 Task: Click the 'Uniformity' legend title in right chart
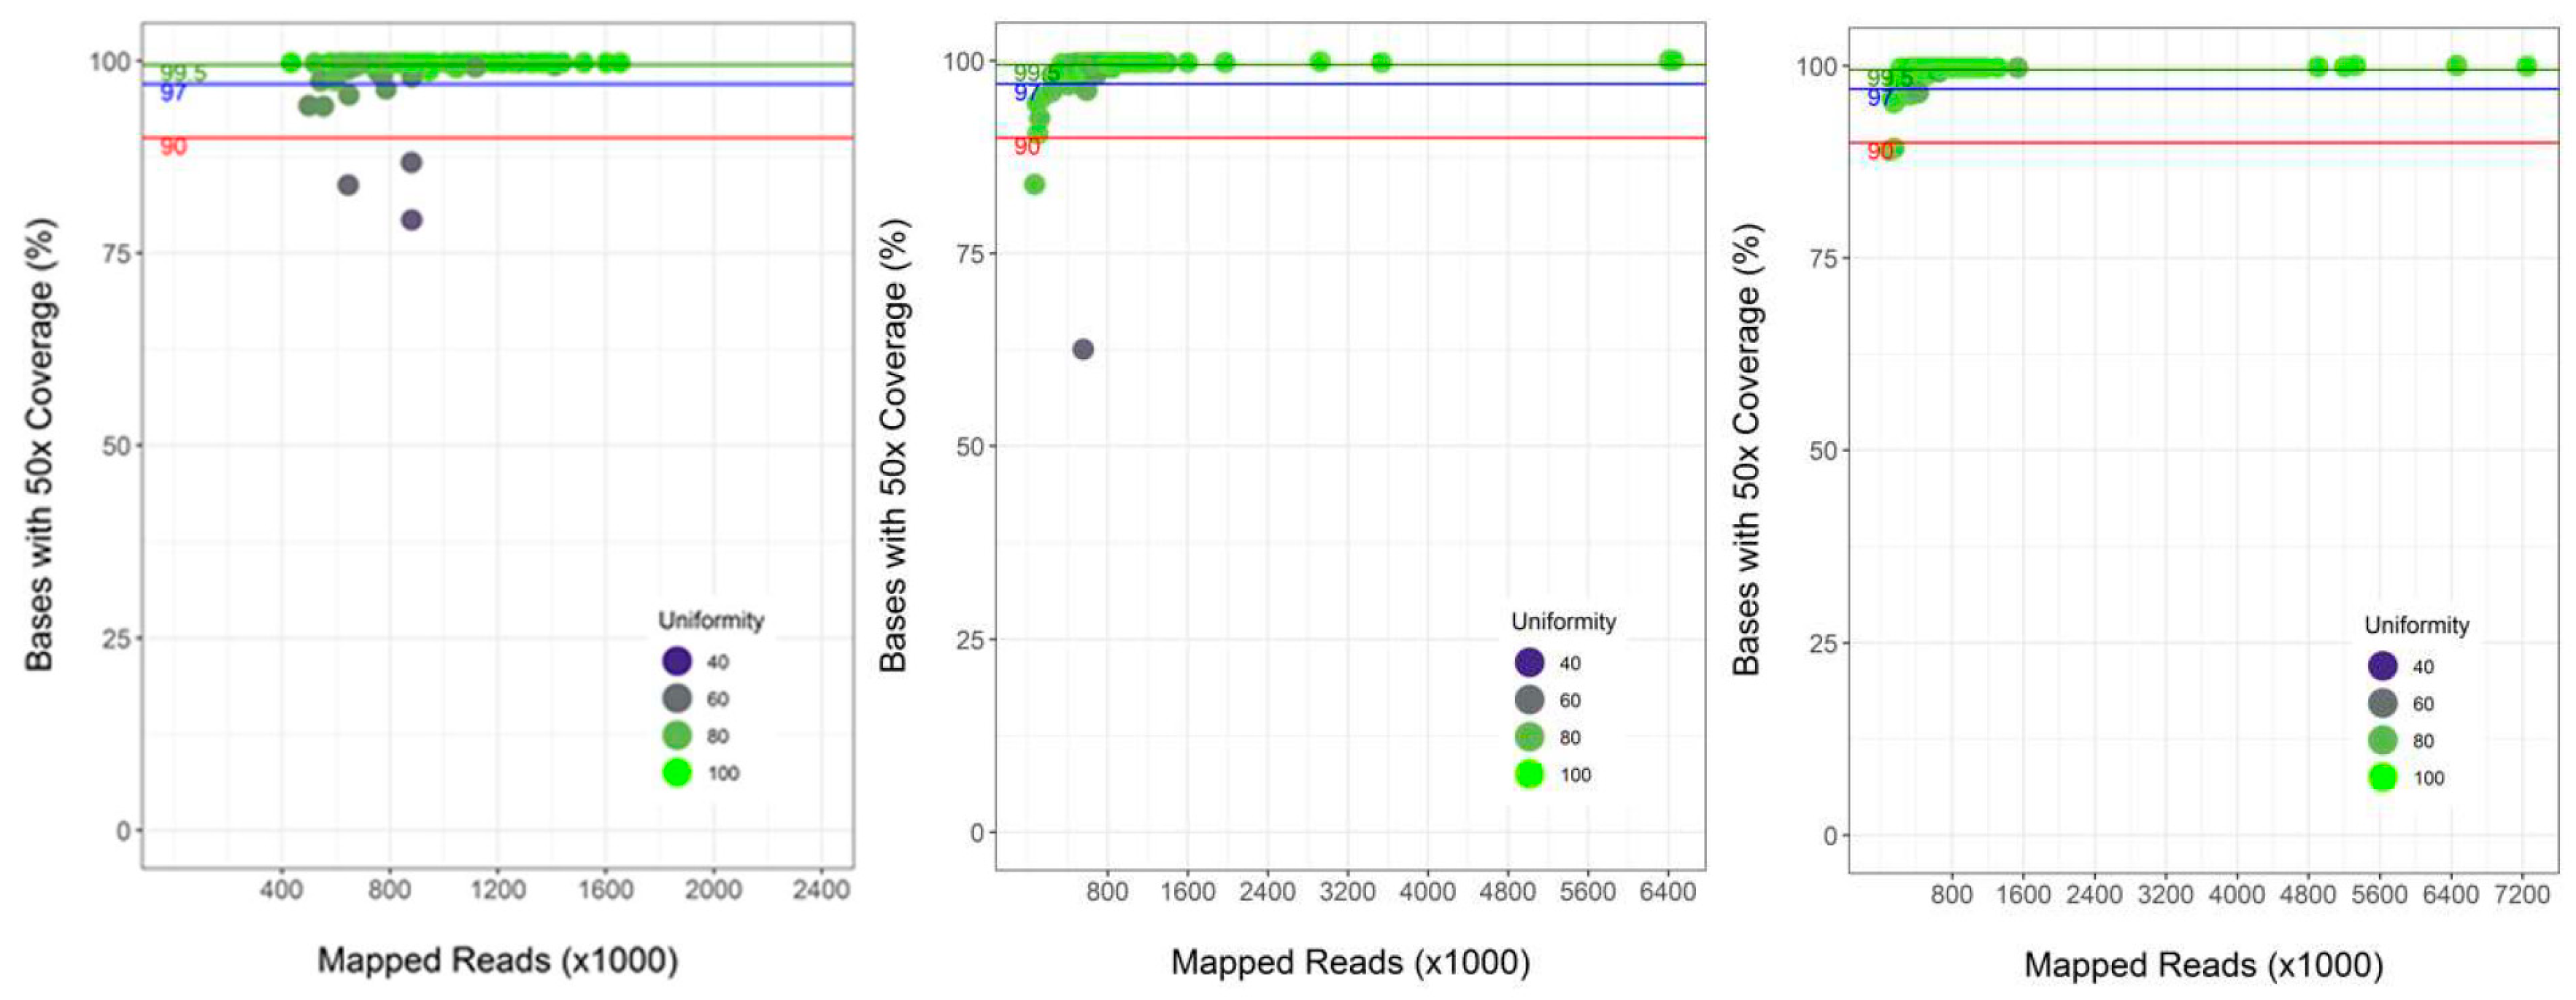(x=2417, y=625)
